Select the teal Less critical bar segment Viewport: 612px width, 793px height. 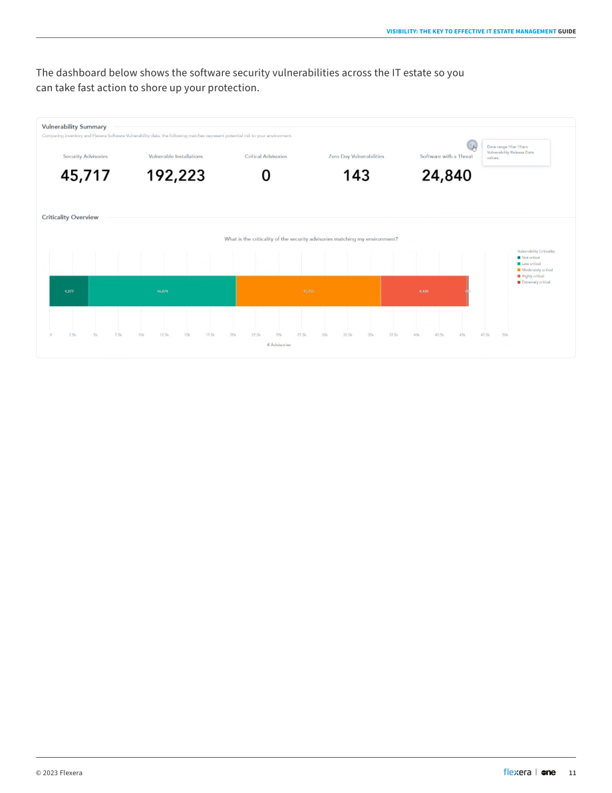click(162, 291)
